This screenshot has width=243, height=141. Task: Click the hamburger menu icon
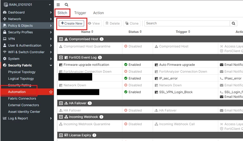(58, 5)
